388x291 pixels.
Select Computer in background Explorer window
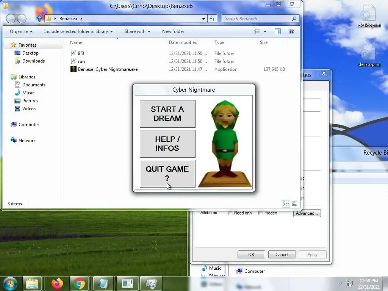pyautogui.click(x=251, y=271)
